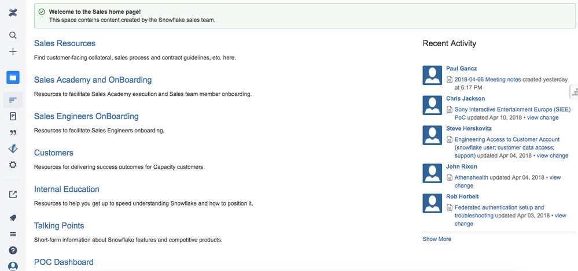This screenshot has height=271, width=578.
Task: Open the POC Dashboard link
Action: tap(64, 262)
